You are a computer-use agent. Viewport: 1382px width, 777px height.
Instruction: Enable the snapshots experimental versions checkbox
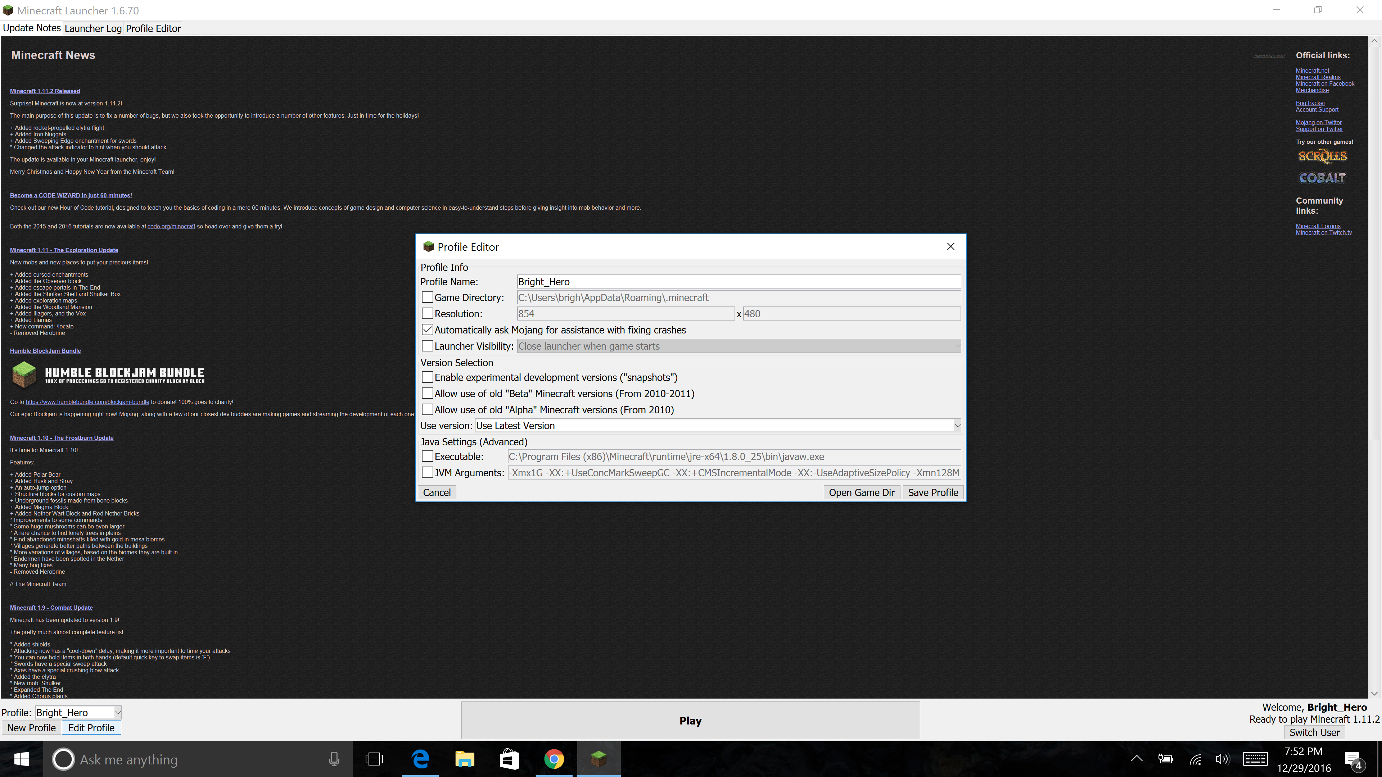click(x=428, y=377)
